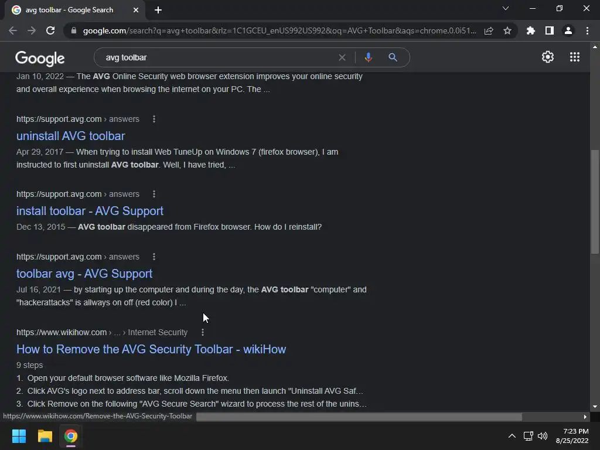Open How to Remove AVG Security Toolbar
Screen dimensions: 600x450
pos(151,349)
